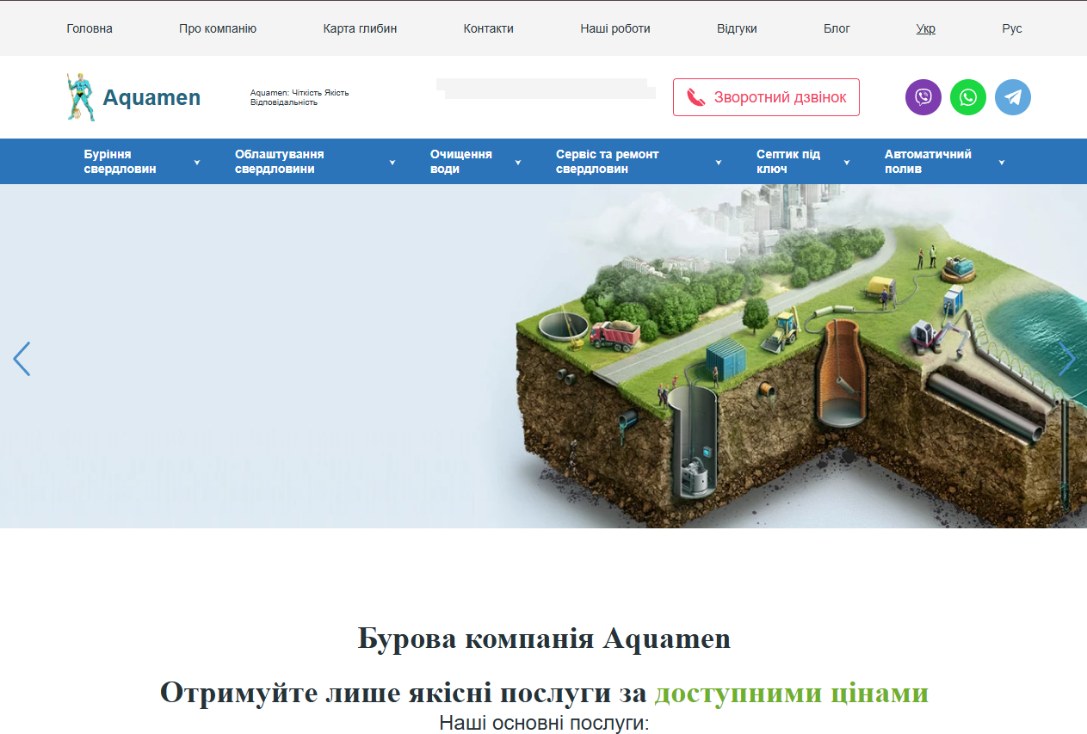Open Про компанію page
The height and width of the screenshot is (734, 1087).
coord(218,28)
